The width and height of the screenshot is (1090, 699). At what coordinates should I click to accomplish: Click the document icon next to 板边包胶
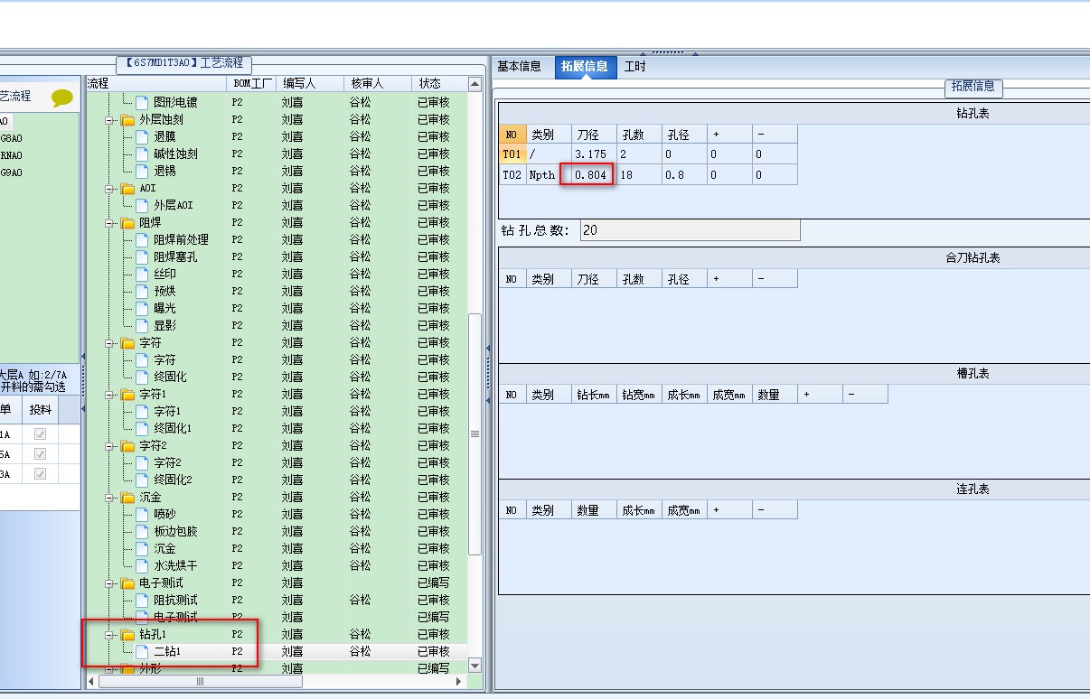point(142,531)
